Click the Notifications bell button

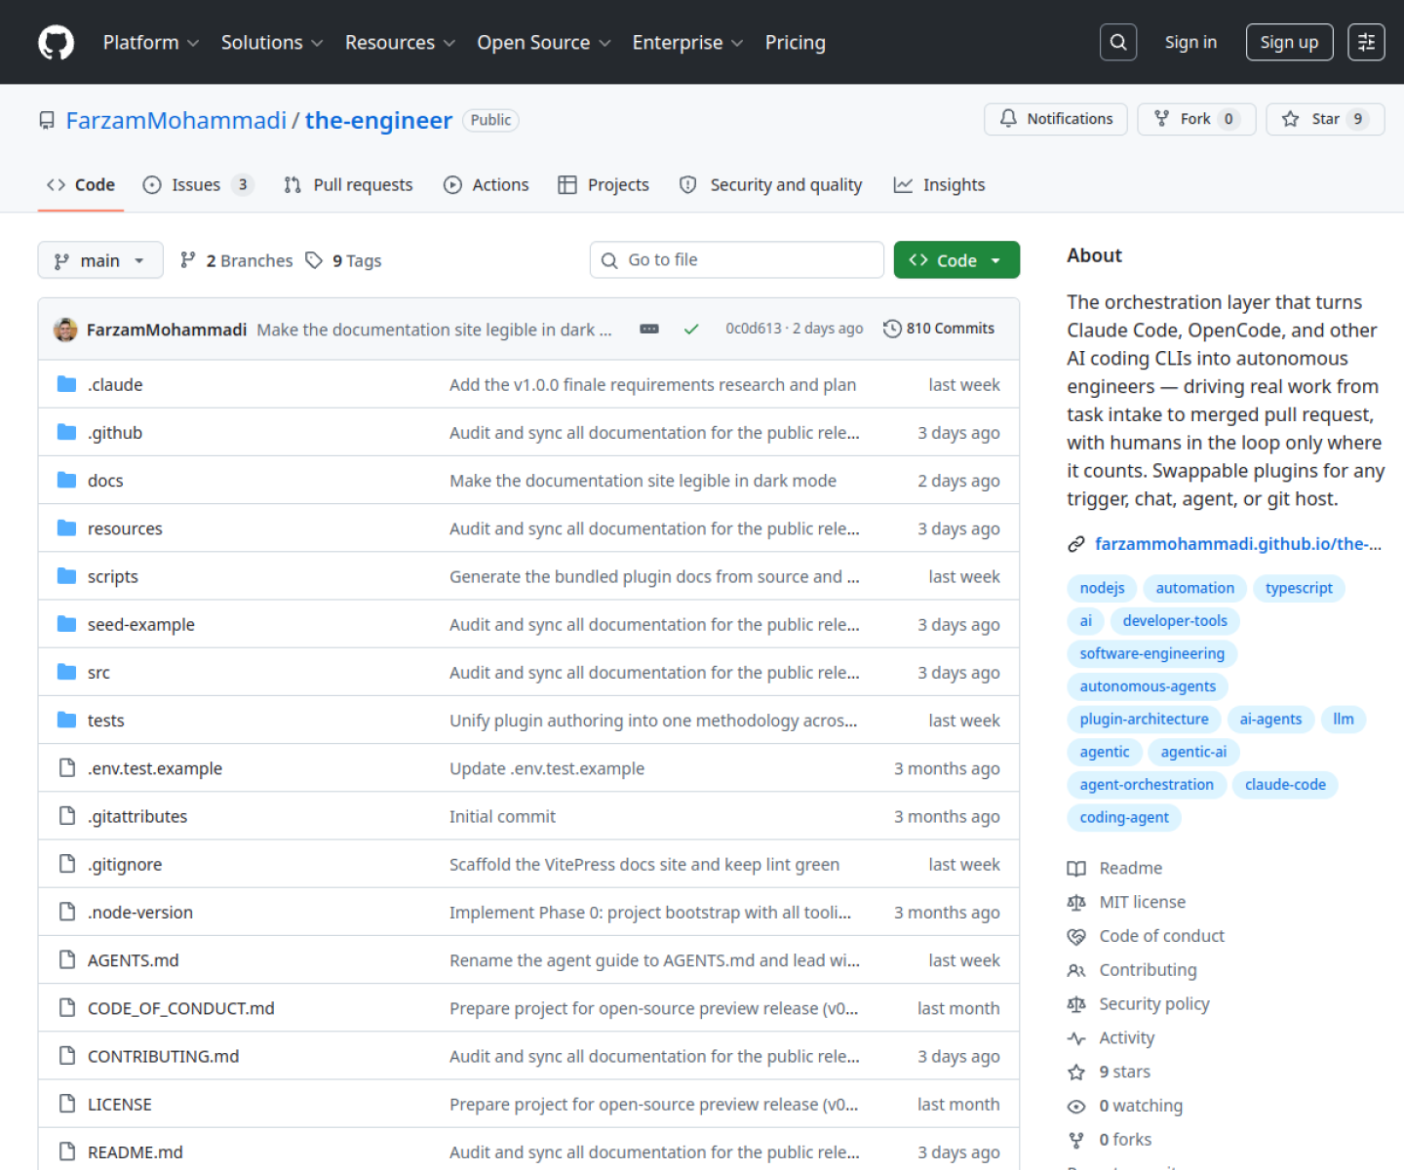point(1056,119)
